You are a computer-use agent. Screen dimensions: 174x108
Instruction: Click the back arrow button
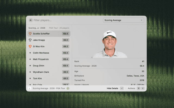pyautogui.click(x=31, y=20)
